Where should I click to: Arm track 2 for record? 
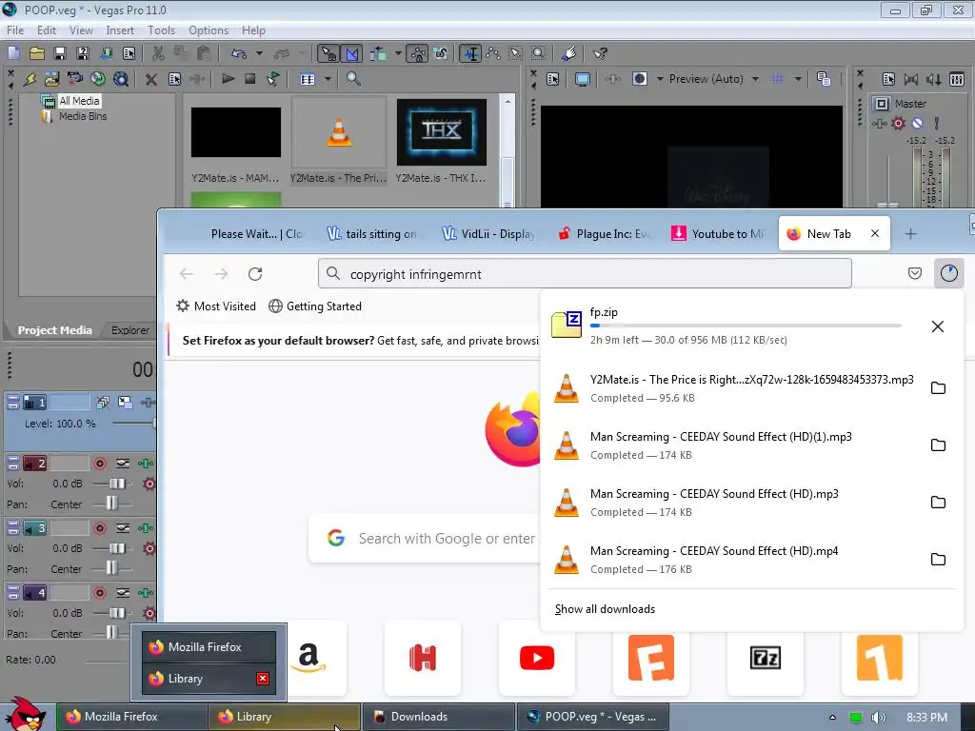tap(99, 464)
